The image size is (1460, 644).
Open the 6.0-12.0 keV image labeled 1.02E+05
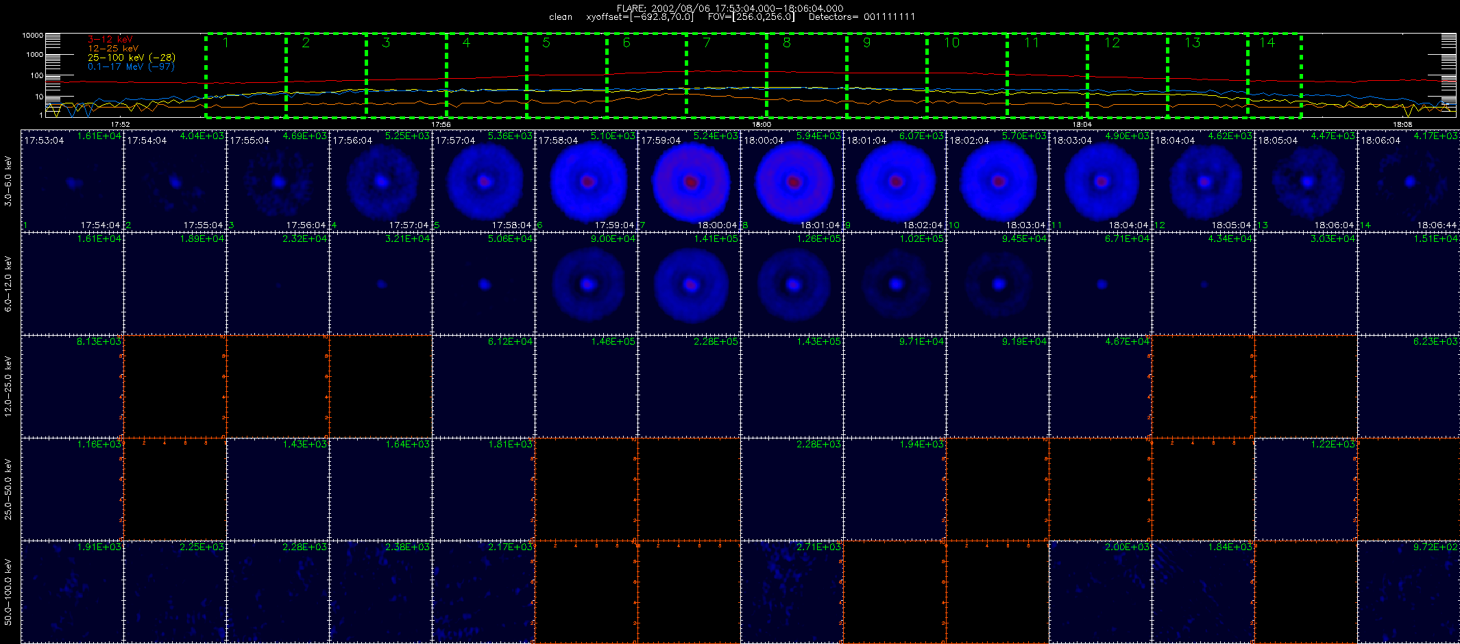(x=895, y=284)
